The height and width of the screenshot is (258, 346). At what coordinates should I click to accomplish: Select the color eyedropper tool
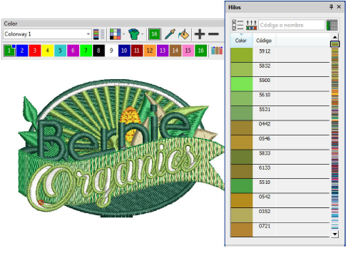[171, 34]
